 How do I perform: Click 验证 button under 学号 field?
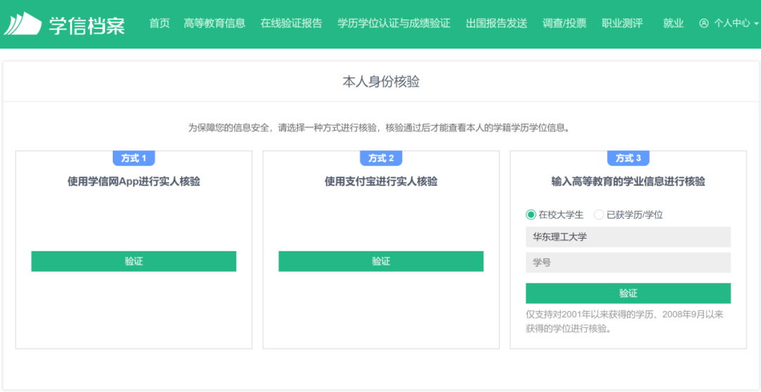[628, 293]
